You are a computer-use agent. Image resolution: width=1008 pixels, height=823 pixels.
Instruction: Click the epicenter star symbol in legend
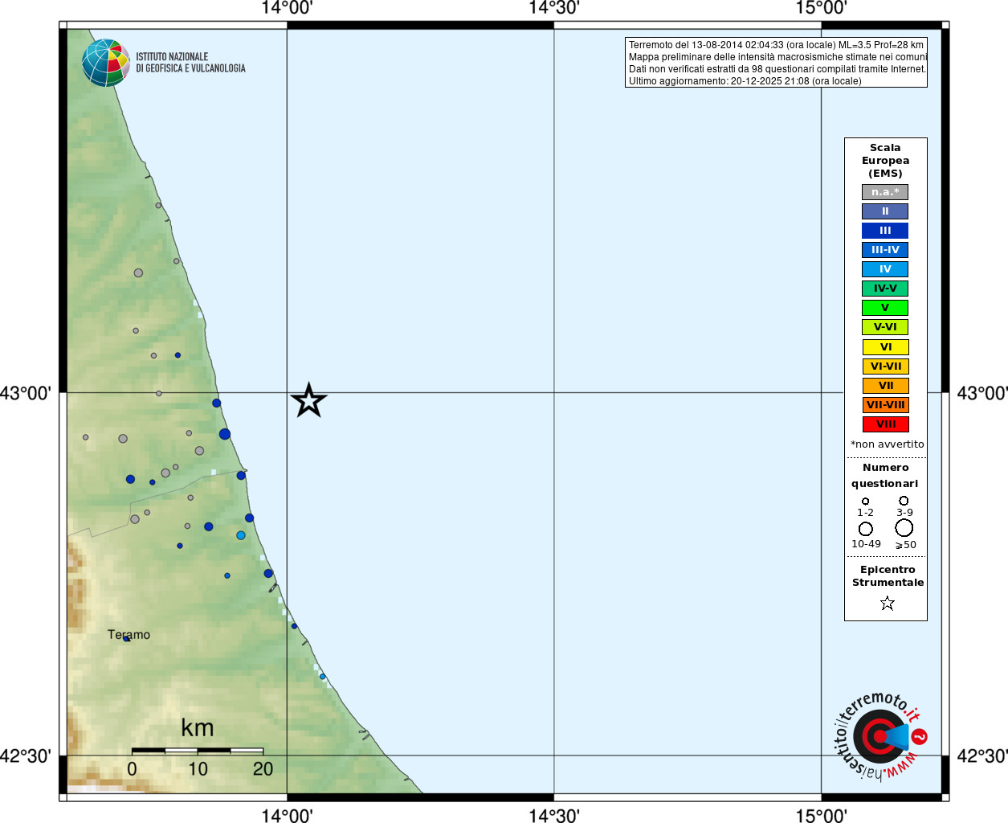click(887, 603)
